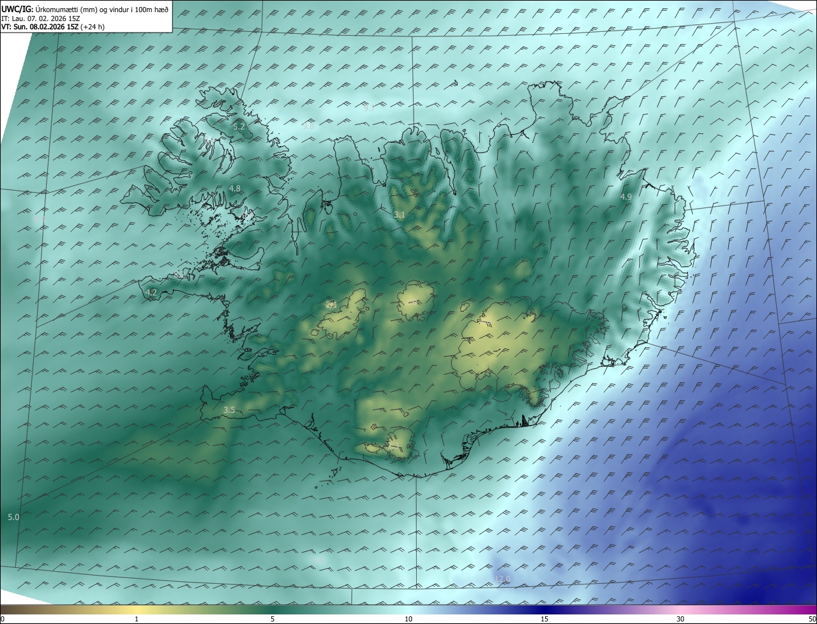The width and height of the screenshot is (817, 624).
Task: Click the 5.2 value label on the map
Action: [x=239, y=127]
